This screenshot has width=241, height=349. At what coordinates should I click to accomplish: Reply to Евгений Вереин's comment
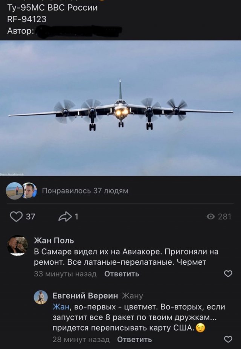[134, 340]
